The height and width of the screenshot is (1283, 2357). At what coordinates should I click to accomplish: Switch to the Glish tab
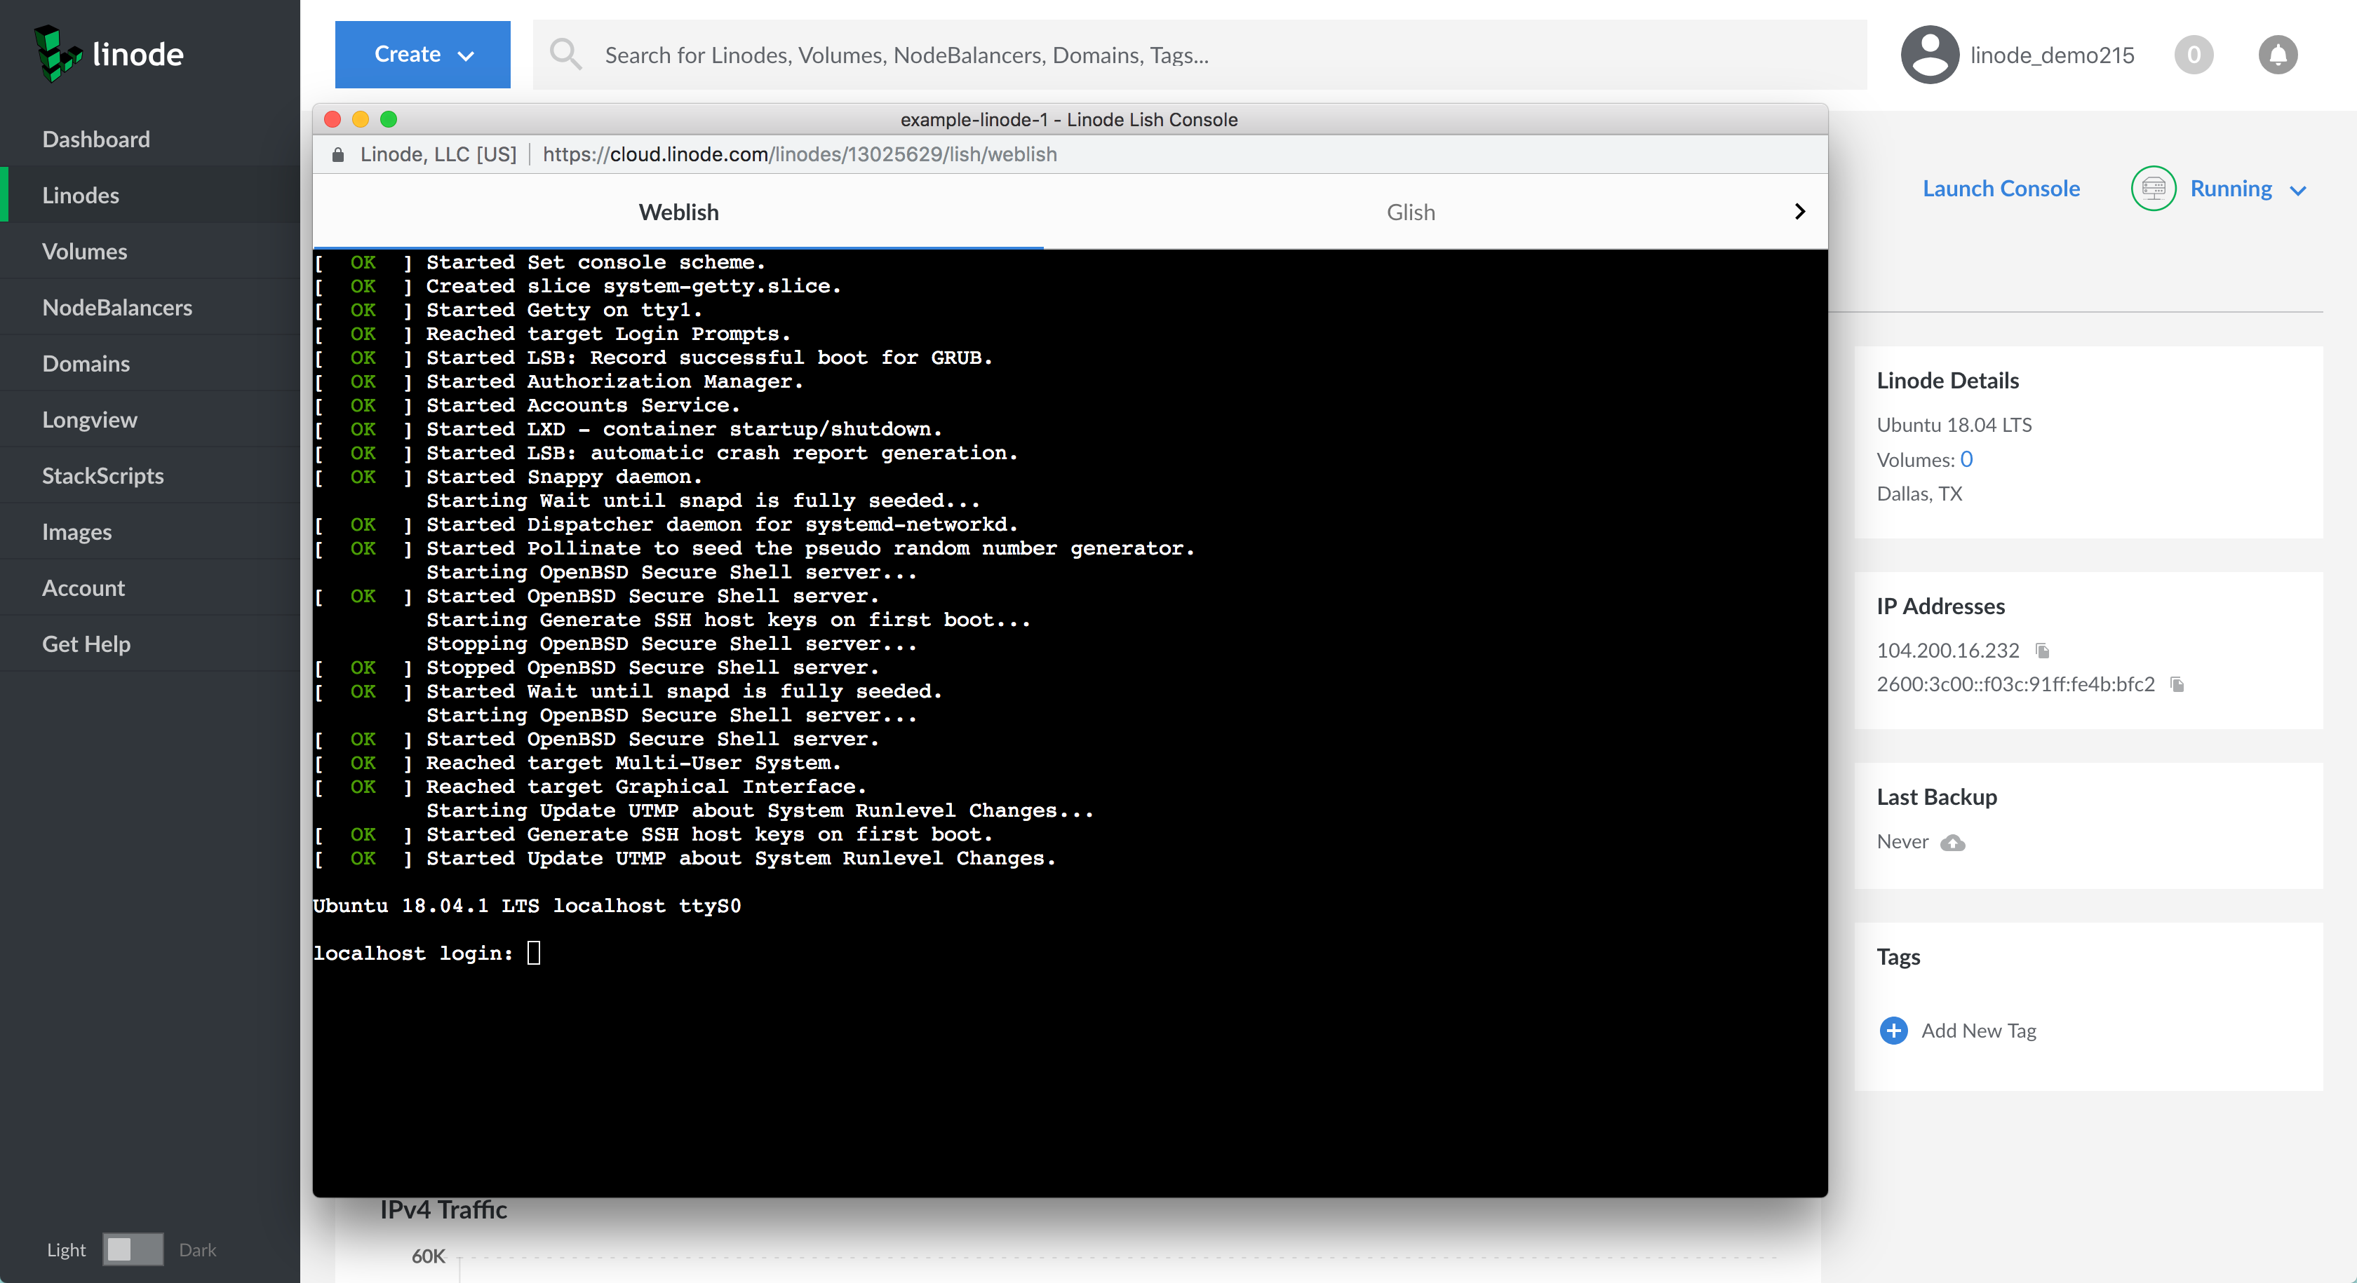(1410, 211)
